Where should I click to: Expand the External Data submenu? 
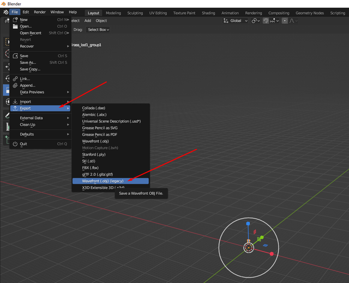40,118
